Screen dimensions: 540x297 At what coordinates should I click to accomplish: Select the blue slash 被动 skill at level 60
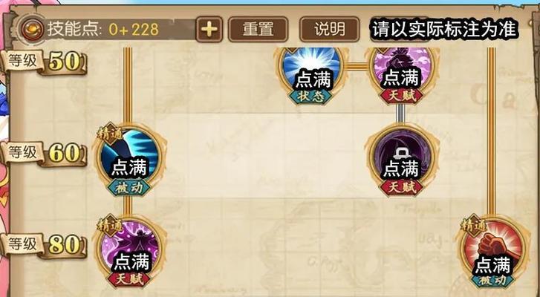tap(129, 158)
